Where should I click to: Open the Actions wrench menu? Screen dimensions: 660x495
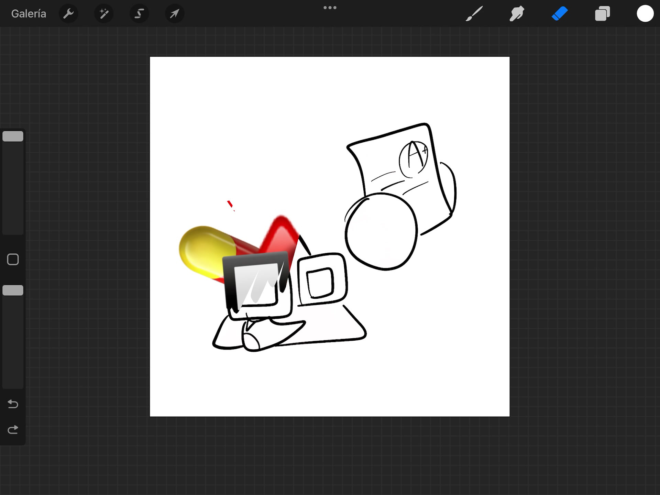(68, 14)
